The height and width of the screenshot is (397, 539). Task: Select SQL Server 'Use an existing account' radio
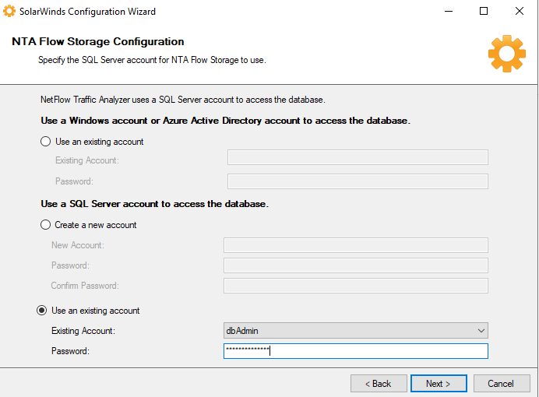click(41, 311)
